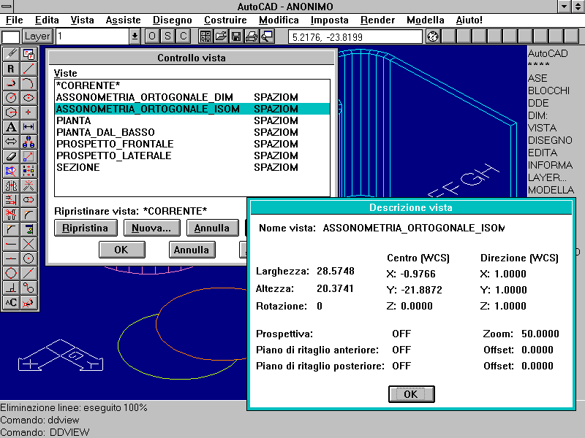Screen dimensions: 585x438
Task: Click the Layer button in toolbar
Action: click(37, 36)
